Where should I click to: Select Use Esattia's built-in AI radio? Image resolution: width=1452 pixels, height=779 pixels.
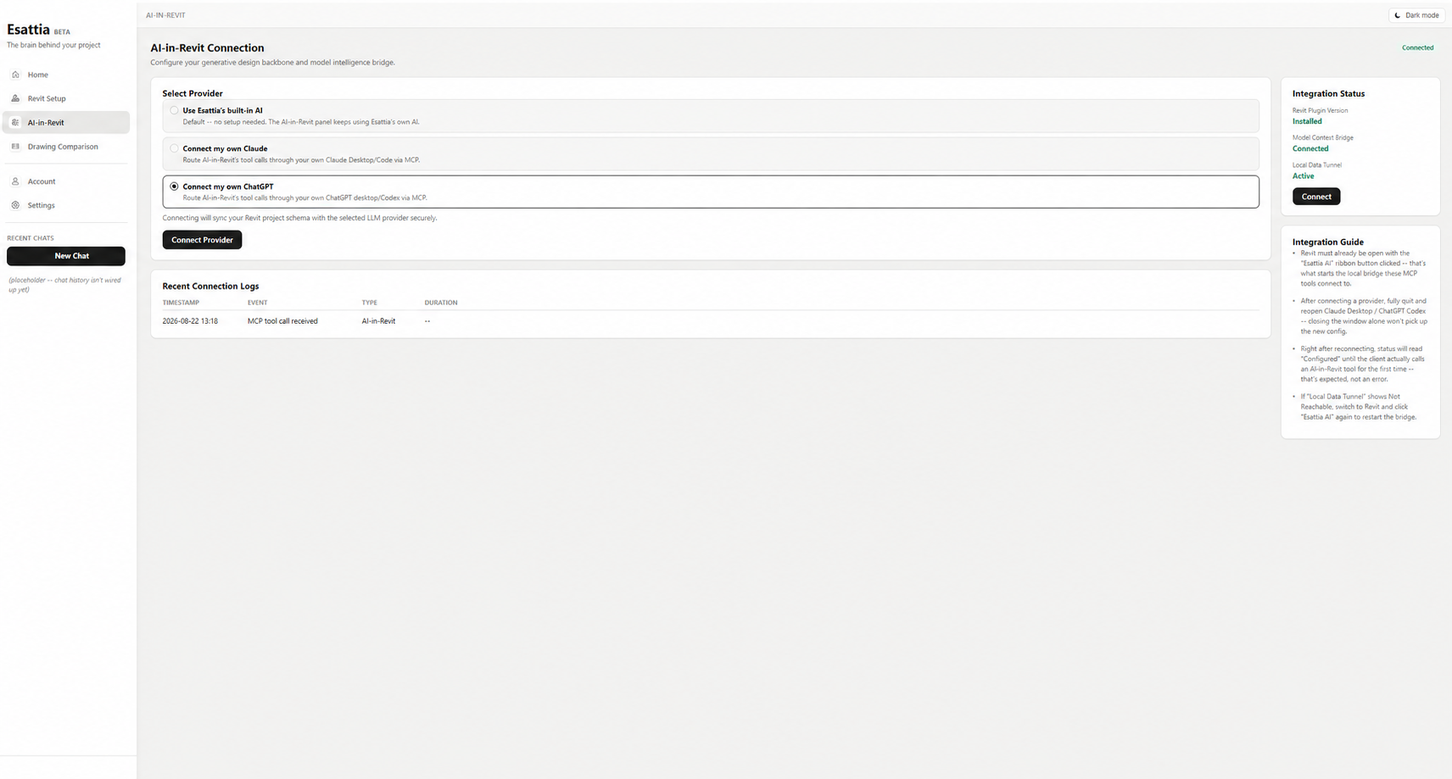click(174, 110)
